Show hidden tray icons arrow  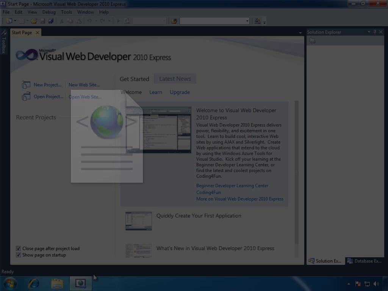pos(349,284)
